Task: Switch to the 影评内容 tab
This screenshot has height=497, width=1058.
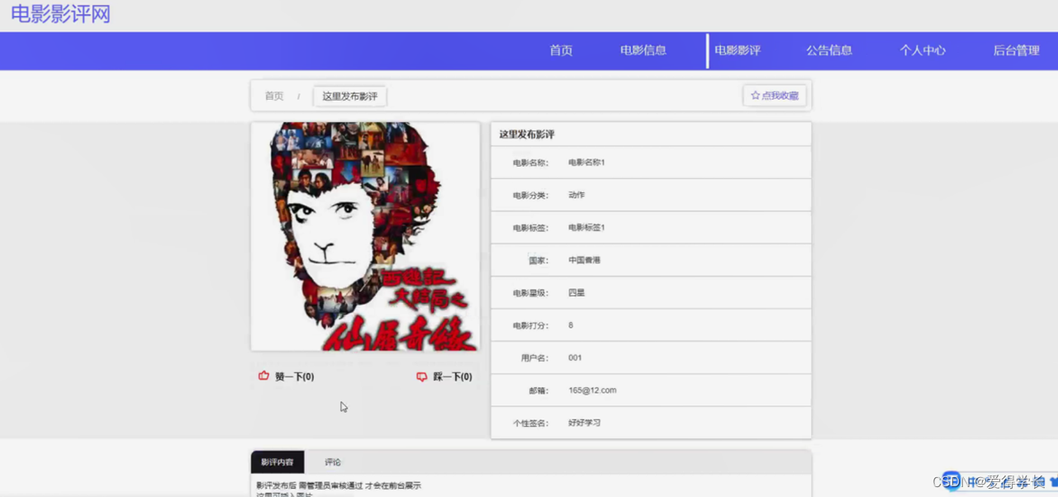Action: 278,462
